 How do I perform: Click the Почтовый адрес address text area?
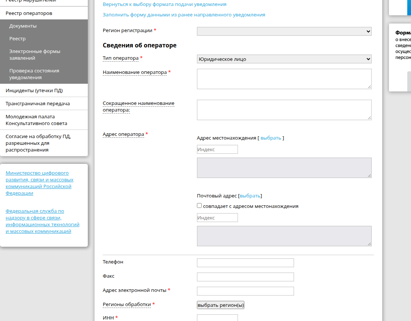tap(284, 236)
